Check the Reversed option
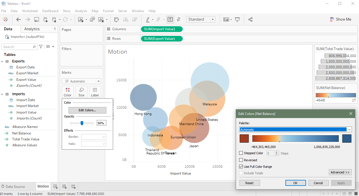This screenshot has width=359, height=196. coord(241,160)
